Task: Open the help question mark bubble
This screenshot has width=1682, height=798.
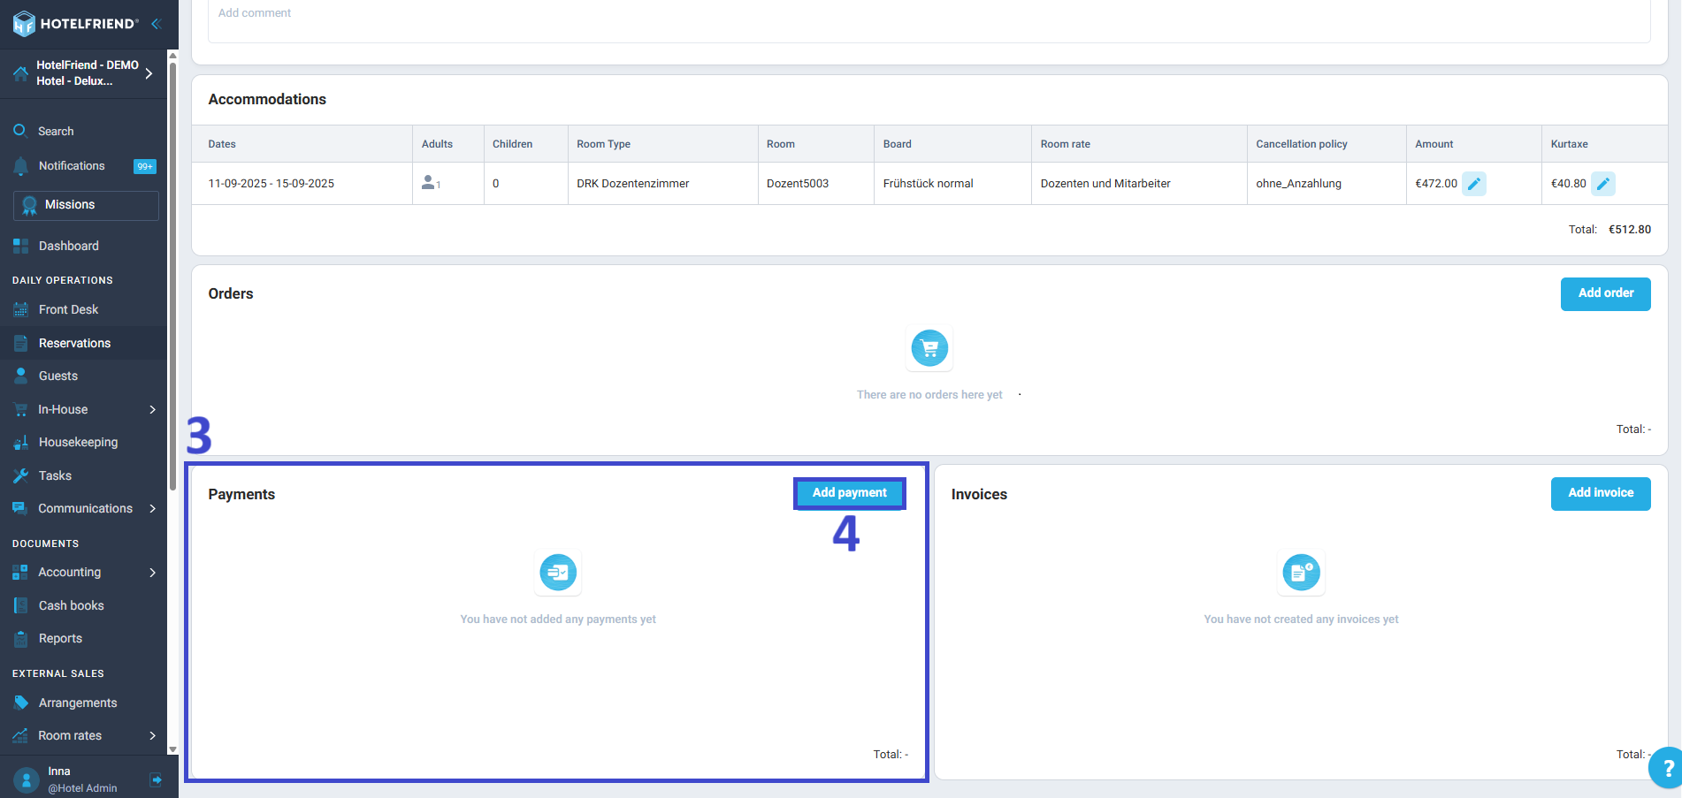Action: coord(1666,767)
